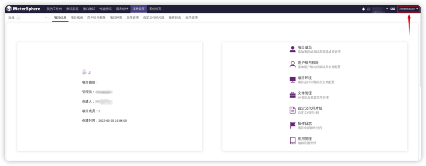Click the project member count link 2
The image size is (426, 166).
point(99,111)
